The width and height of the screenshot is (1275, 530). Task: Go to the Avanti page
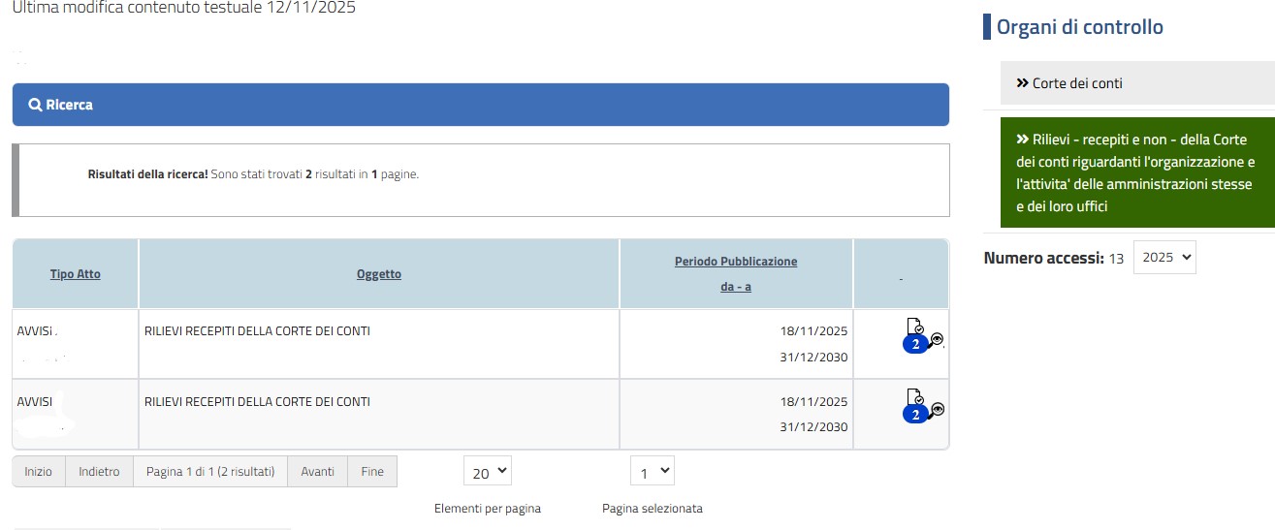pyautogui.click(x=317, y=472)
